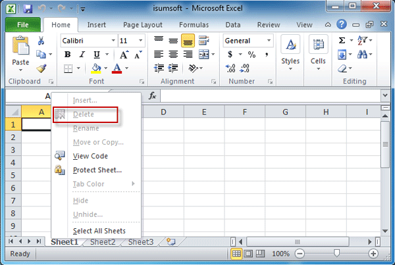Switch to Sheet3 worksheet tab

click(141, 242)
